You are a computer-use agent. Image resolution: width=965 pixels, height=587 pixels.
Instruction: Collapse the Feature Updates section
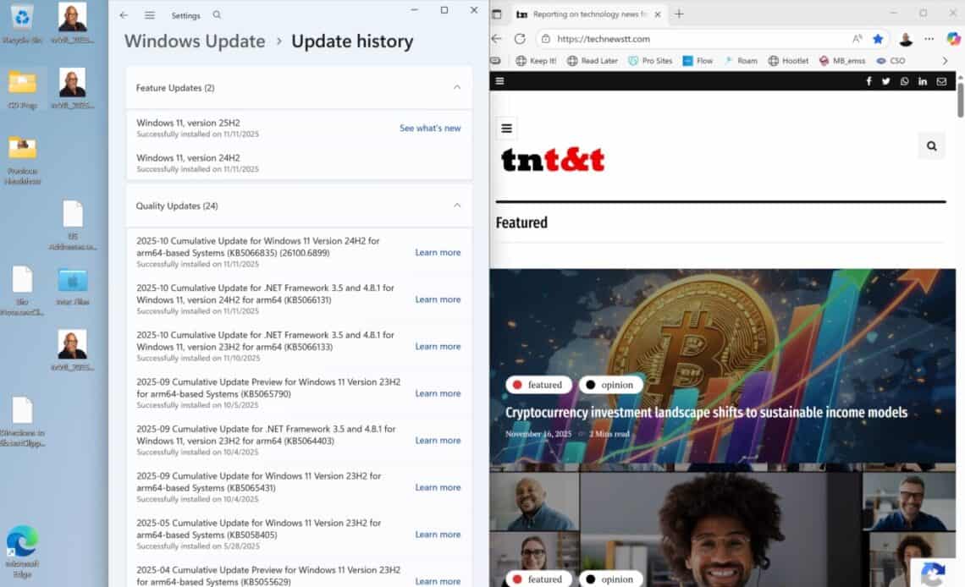pos(457,87)
